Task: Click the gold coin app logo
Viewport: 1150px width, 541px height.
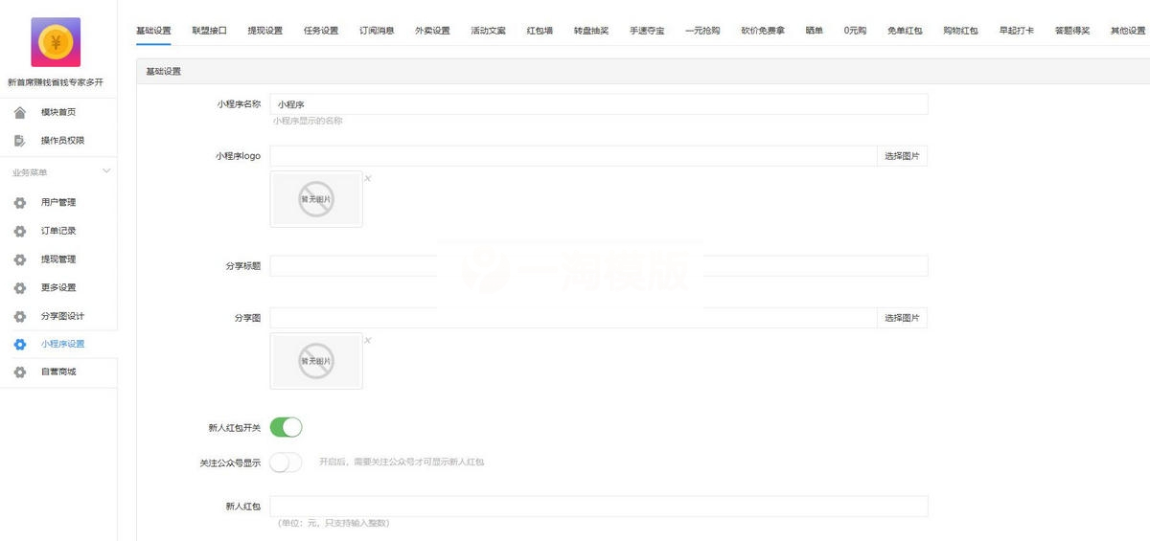Action: [56, 42]
